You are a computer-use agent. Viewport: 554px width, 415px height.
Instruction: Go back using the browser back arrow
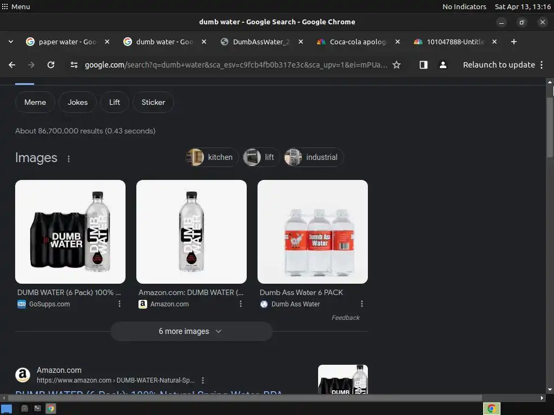[x=12, y=65]
